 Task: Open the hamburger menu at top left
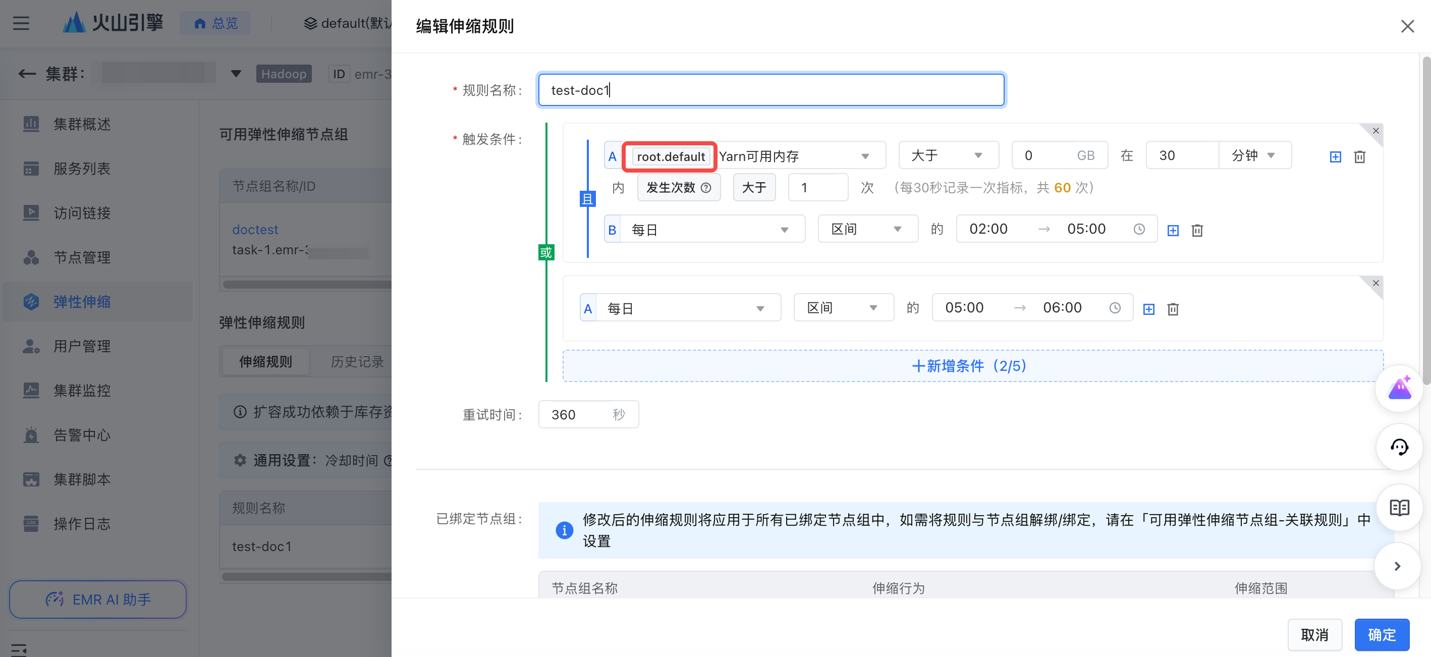pos(21,23)
